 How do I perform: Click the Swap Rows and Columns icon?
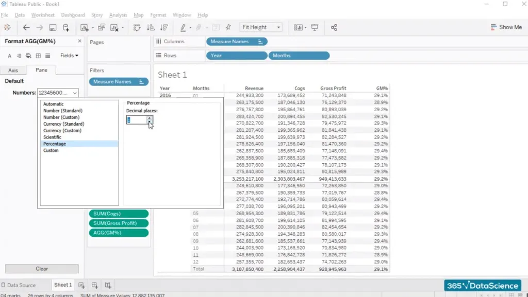[x=137, y=27]
